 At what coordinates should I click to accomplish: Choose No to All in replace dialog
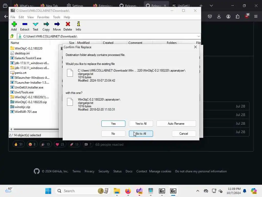point(141,134)
